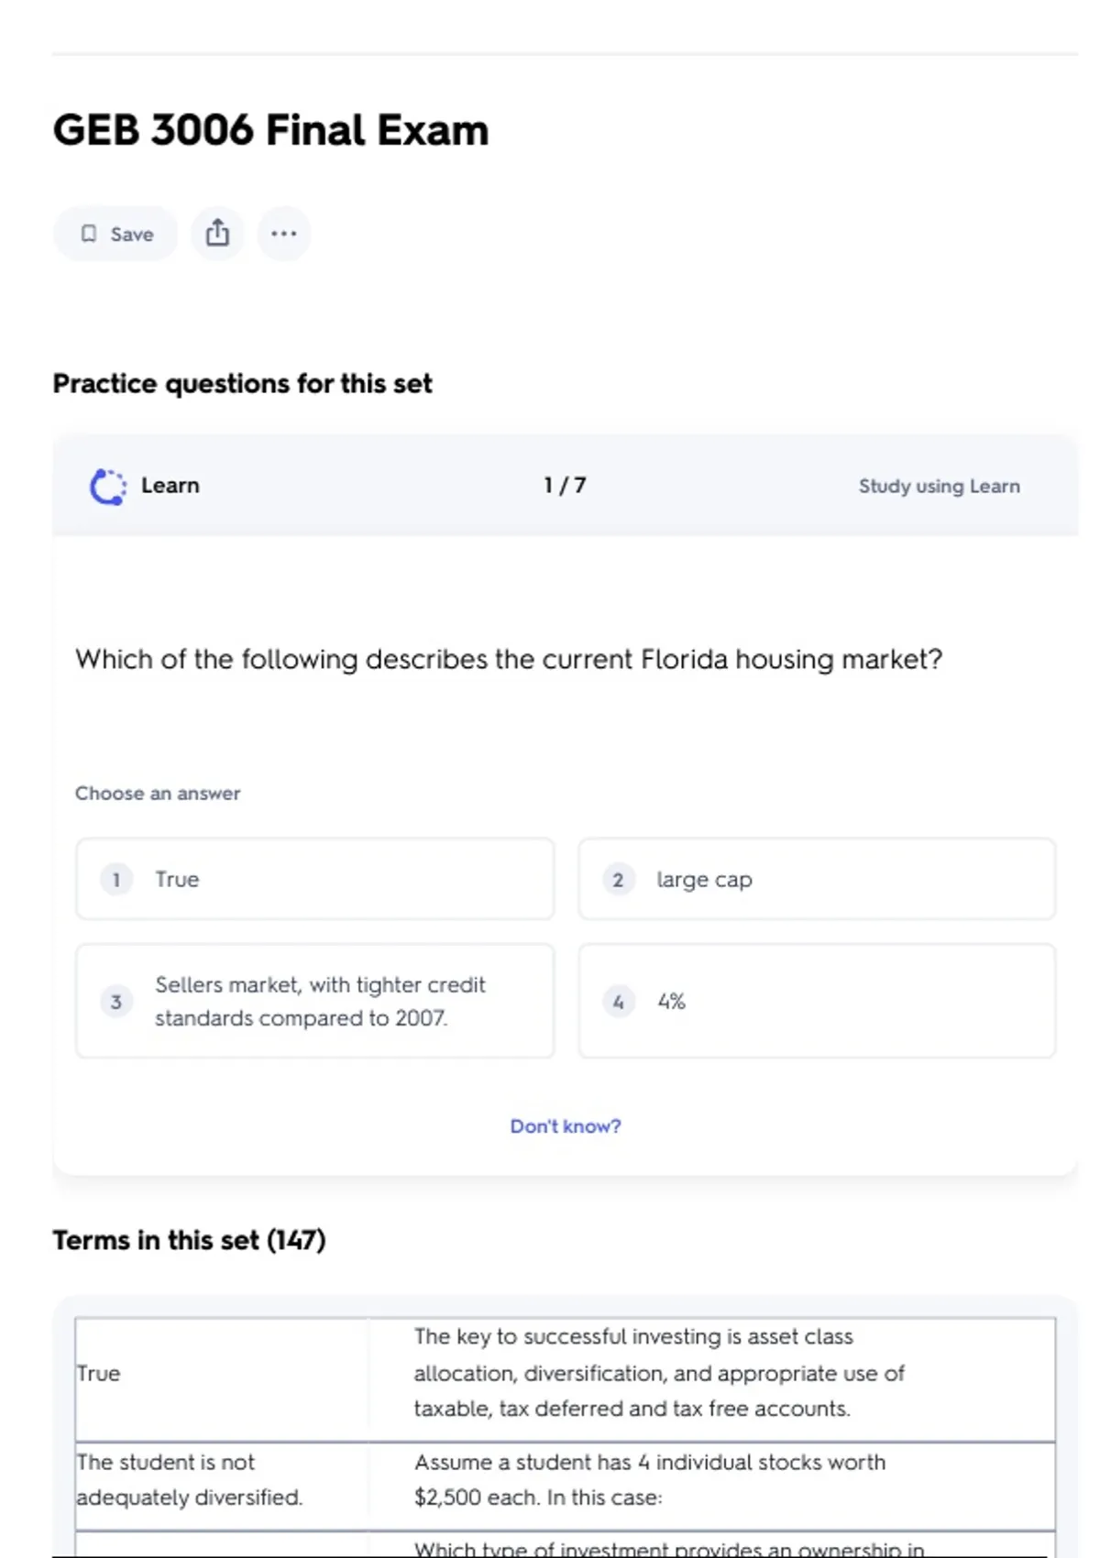
Task: Click the 'Terms in this set (147)' heading
Action: point(189,1240)
